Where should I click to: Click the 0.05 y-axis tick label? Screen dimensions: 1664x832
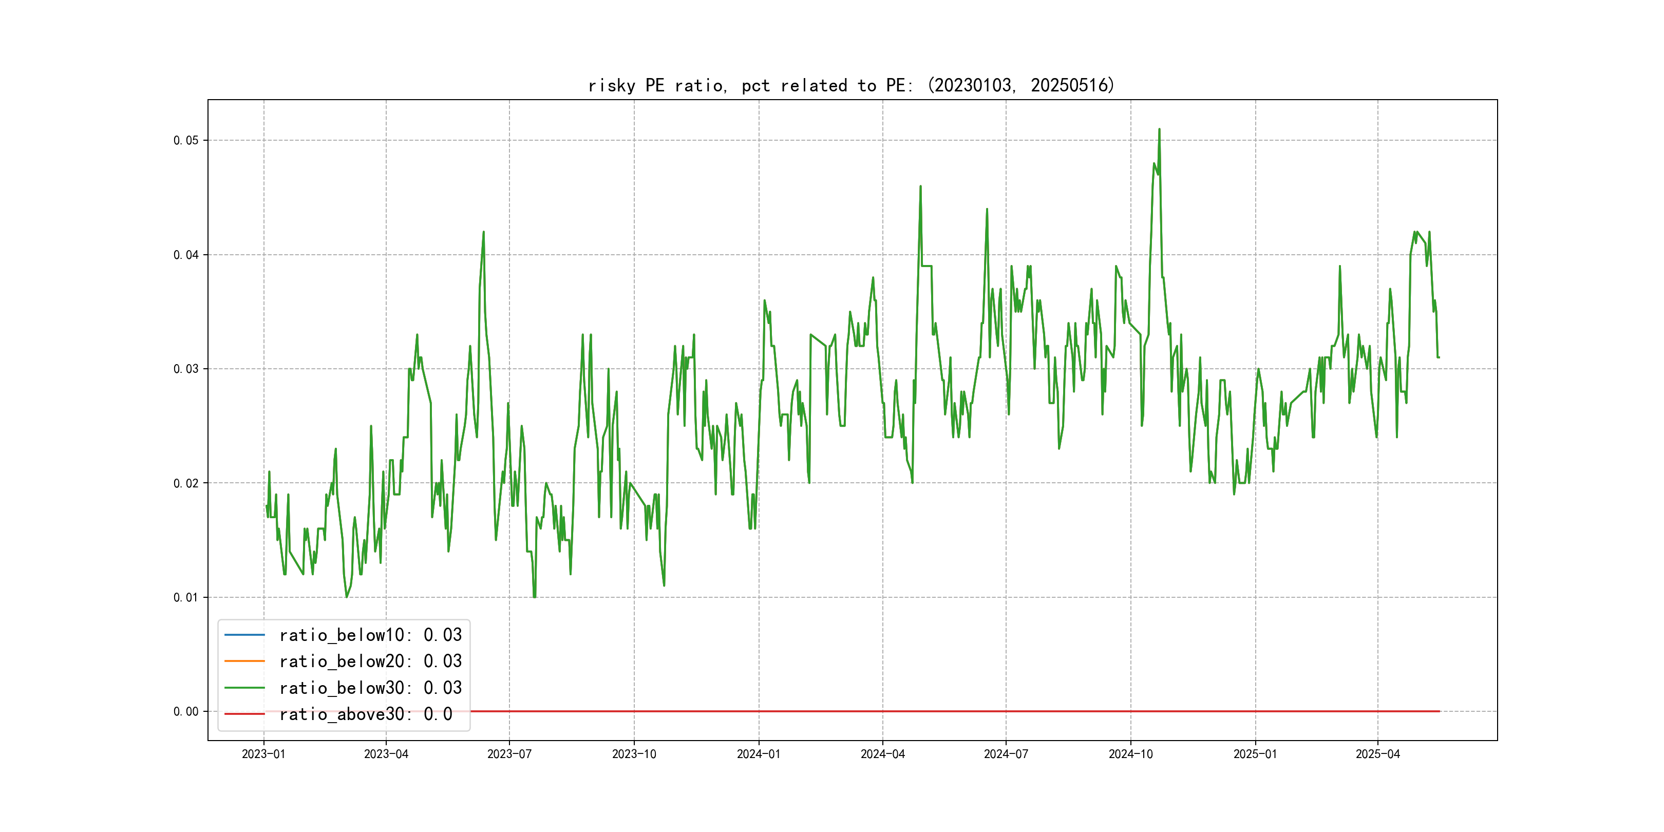186,140
